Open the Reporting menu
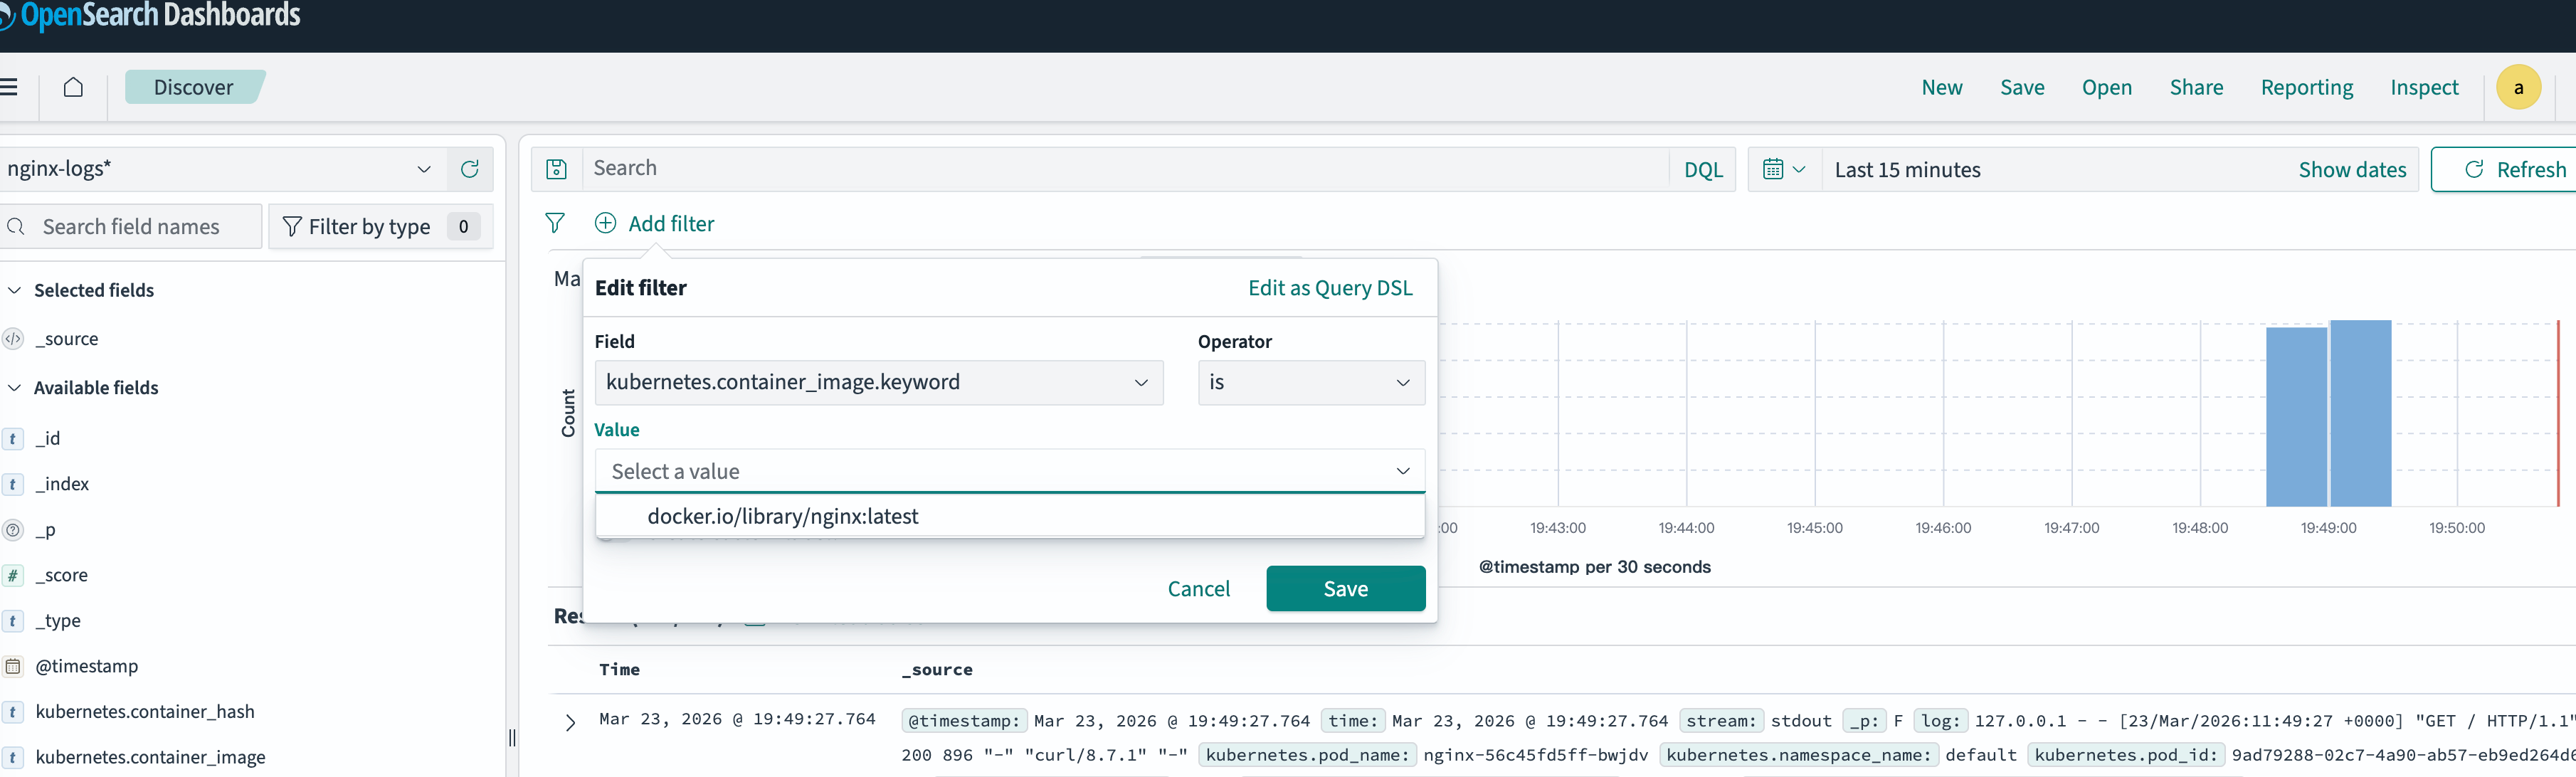The height and width of the screenshot is (777, 2576). (2306, 87)
